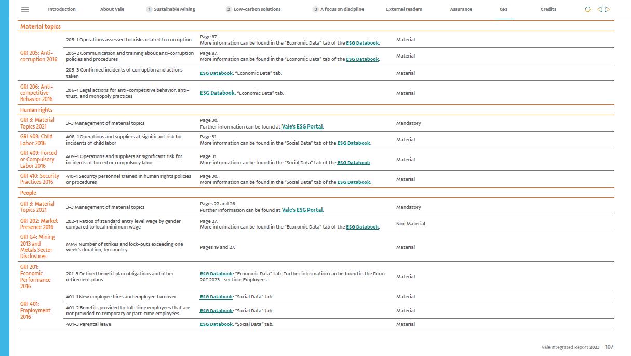631x356 pixels.
Task: Click ESG Databook link in the 408-1 child labor row
Action: click(353, 143)
